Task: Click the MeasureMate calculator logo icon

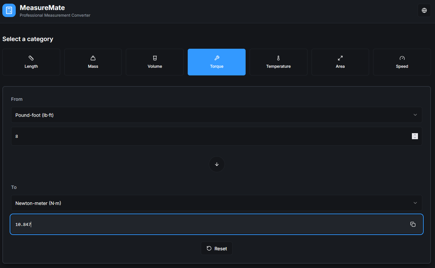Action: (x=9, y=10)
